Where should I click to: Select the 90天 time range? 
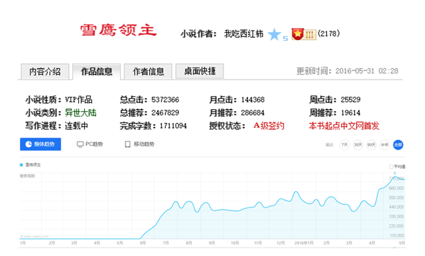point(371,145)
